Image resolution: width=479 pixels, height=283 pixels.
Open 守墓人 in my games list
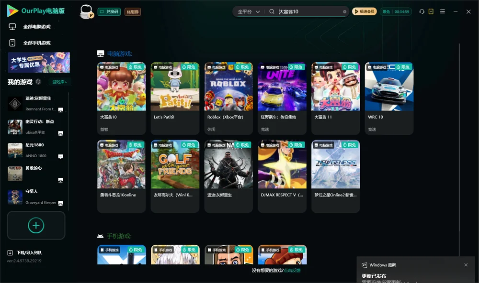tap(36, 197)
